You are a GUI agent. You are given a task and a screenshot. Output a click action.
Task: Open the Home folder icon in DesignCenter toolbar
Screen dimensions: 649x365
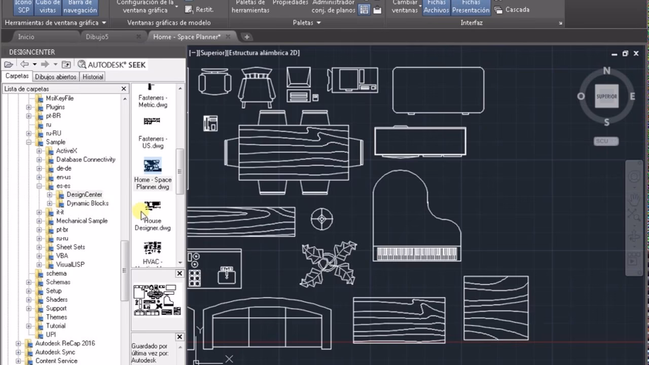click(x=66, y=64)
